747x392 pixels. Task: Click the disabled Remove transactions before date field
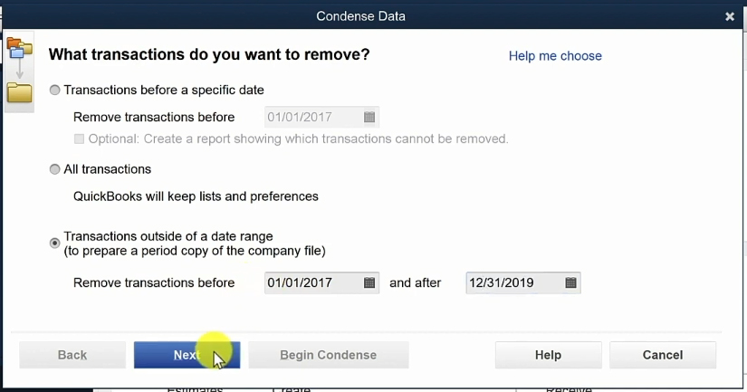(321, 117)
